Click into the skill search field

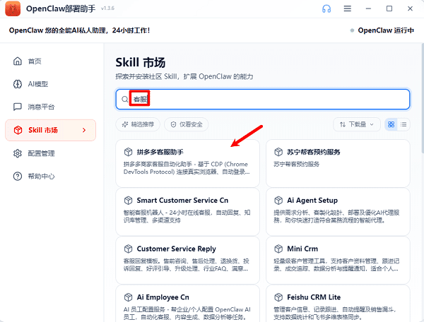(269, 100)
